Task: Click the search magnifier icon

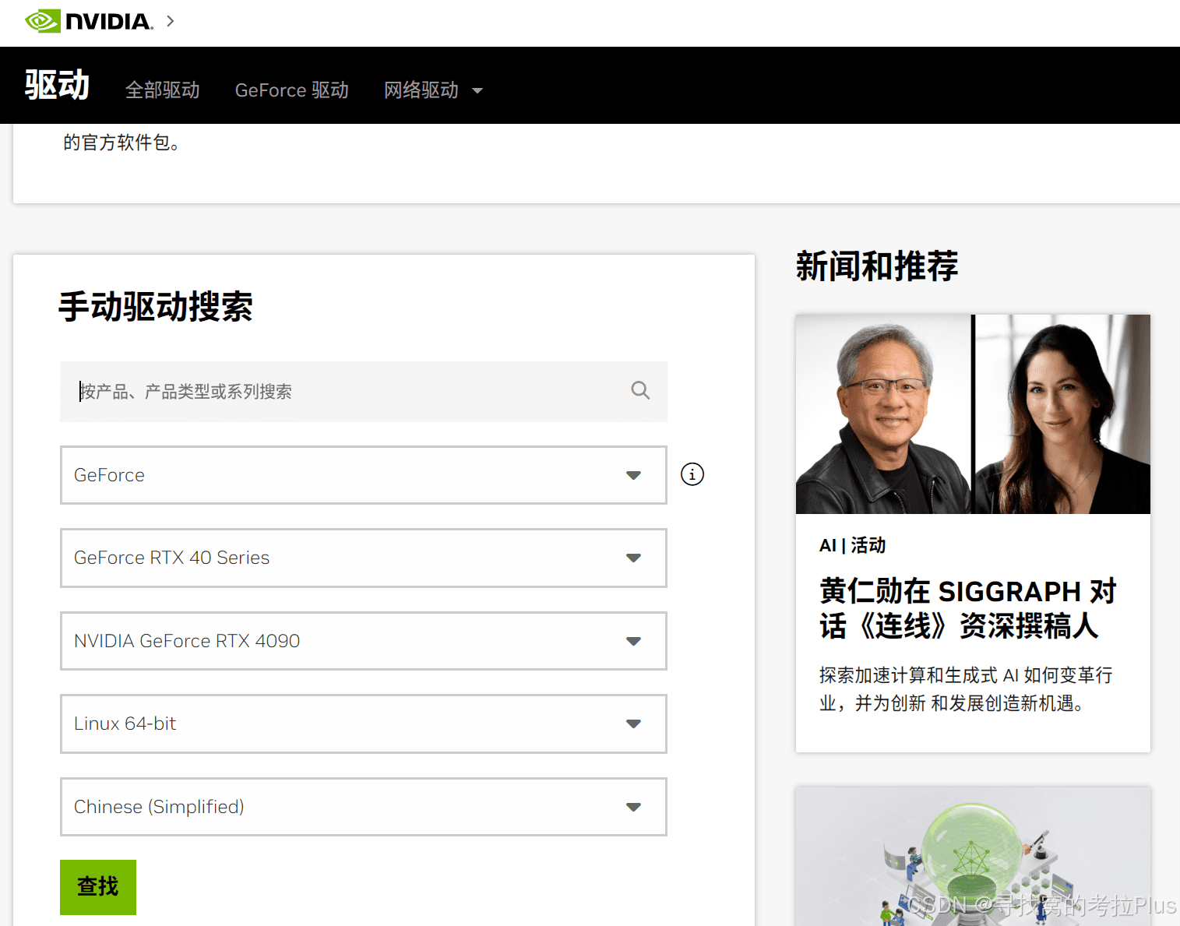Action: [x=640, y=390]
